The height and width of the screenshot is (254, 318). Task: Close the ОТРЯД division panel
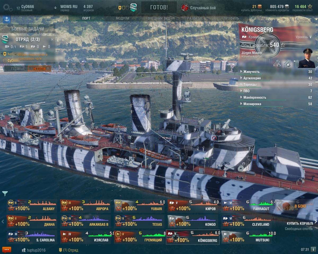pyautogui.click(x=52, y=39)
